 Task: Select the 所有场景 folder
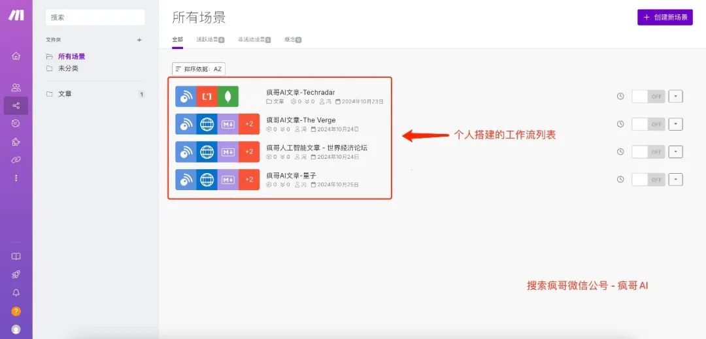(72, 57)
